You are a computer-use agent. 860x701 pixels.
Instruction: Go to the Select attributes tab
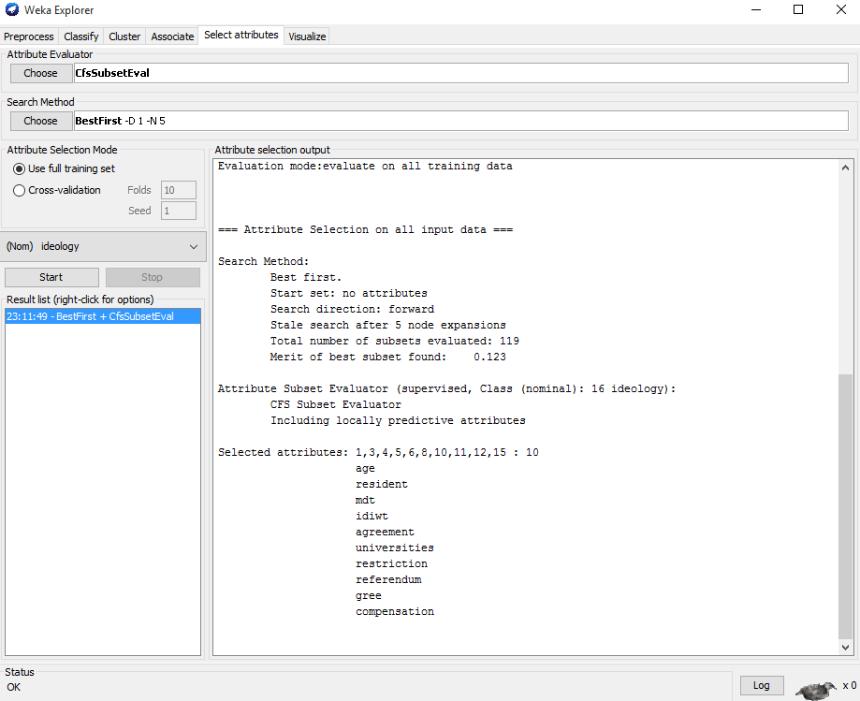point(241,36)
